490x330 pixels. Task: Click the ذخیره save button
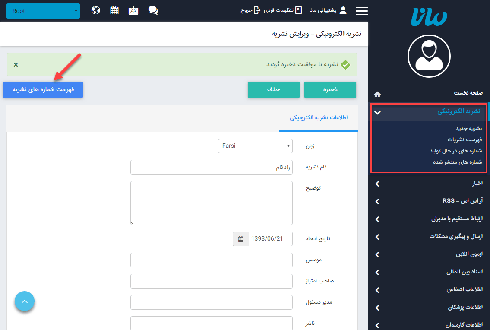330,89
